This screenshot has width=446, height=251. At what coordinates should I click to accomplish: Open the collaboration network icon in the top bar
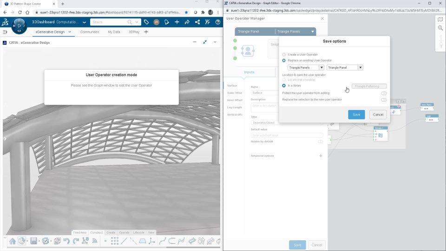coord(197,22)
